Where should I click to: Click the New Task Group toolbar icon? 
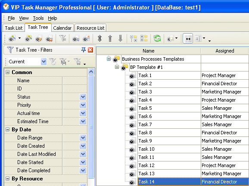pyautogui.click(x=28, y=38)
